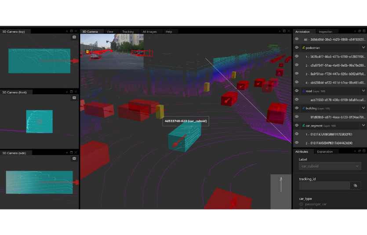Select the passenger_car radio option

[301, 204]
